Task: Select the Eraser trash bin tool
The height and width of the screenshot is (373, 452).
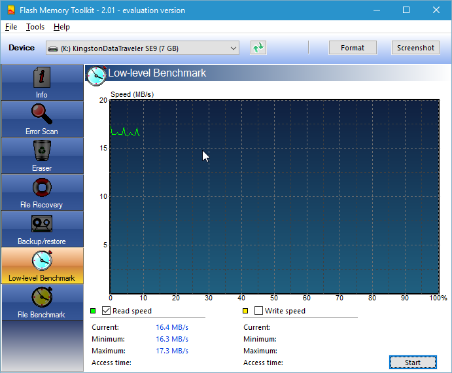Action: tap(42, 151)
